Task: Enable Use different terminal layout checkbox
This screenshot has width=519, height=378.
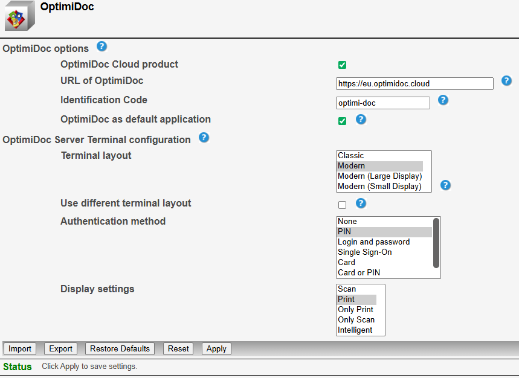Action: tap(342, 205)
